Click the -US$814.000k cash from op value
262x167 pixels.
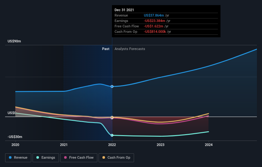155,32
